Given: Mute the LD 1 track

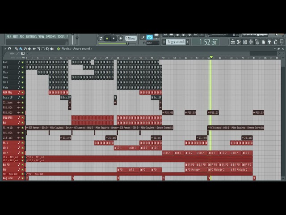Looking at the screenshot, I should tap(23, 148).
